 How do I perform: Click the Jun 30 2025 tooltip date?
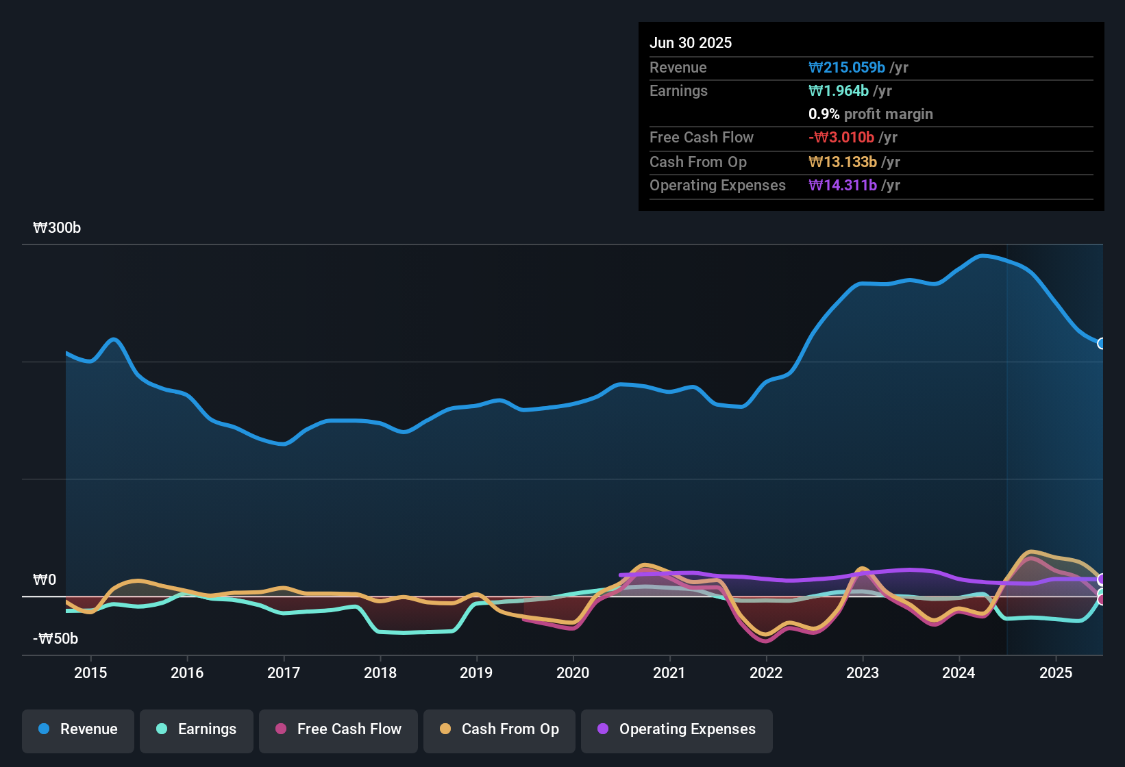click(x=691, y=43)
